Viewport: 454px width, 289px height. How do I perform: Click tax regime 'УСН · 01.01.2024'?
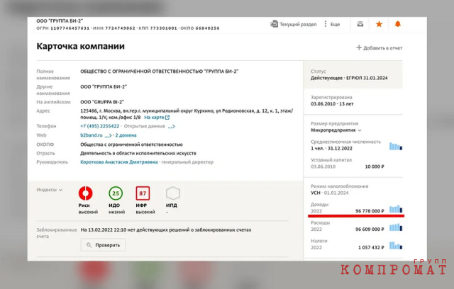click(329, 193)
